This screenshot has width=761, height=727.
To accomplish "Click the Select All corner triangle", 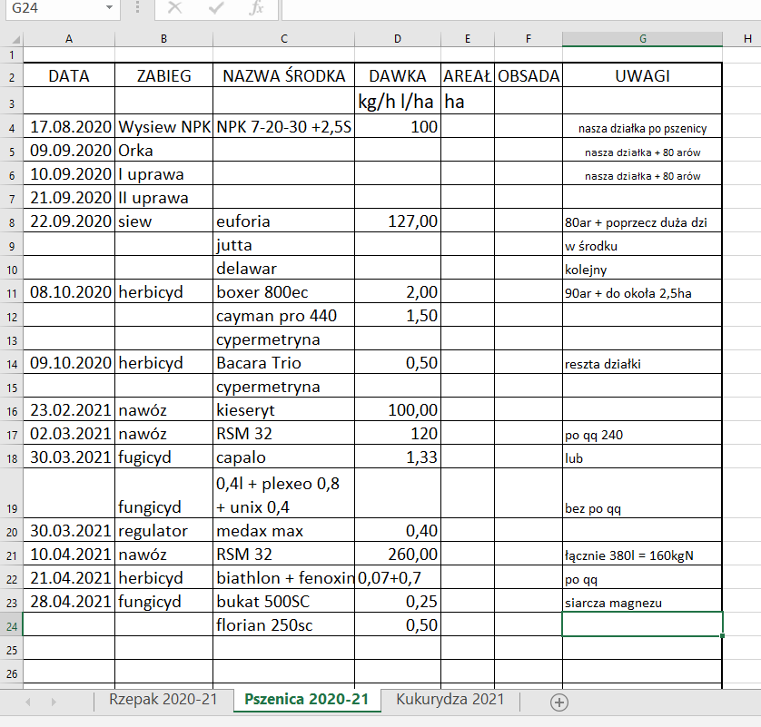I will [x=11, y=39].
